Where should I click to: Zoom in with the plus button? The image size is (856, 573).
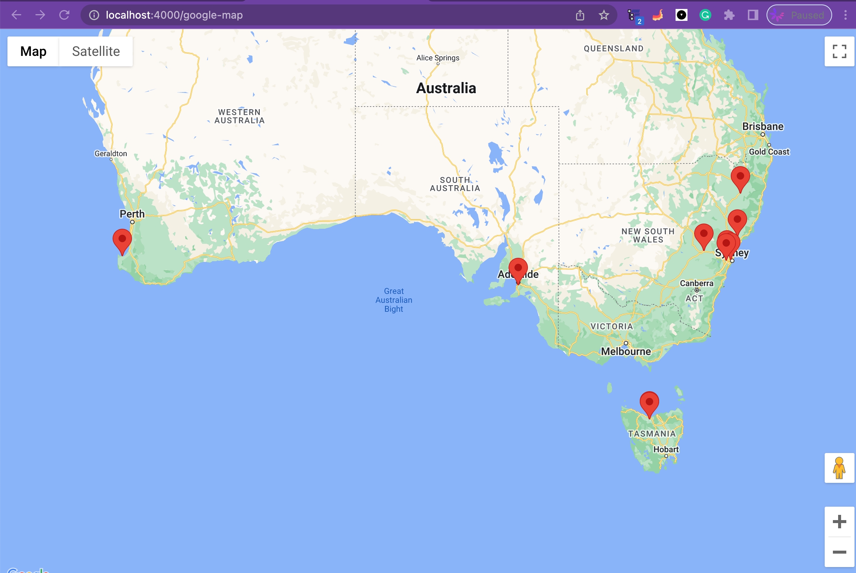click(839, 522)
